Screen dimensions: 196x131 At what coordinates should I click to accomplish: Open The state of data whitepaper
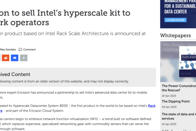pos(179,116)
